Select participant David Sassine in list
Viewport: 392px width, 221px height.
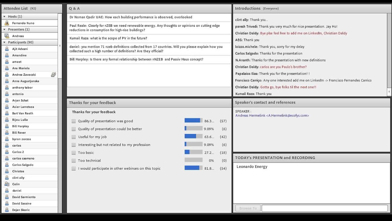tap(30, 204)
